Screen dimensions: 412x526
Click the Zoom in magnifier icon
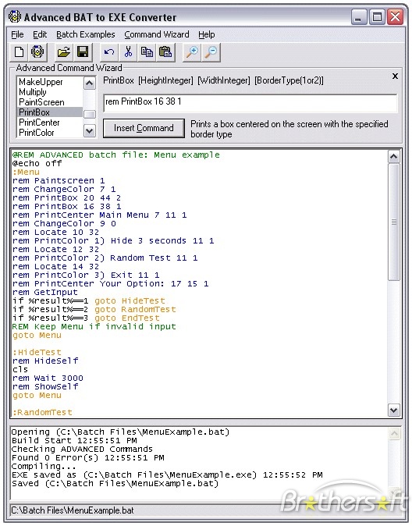pos(192,52)
